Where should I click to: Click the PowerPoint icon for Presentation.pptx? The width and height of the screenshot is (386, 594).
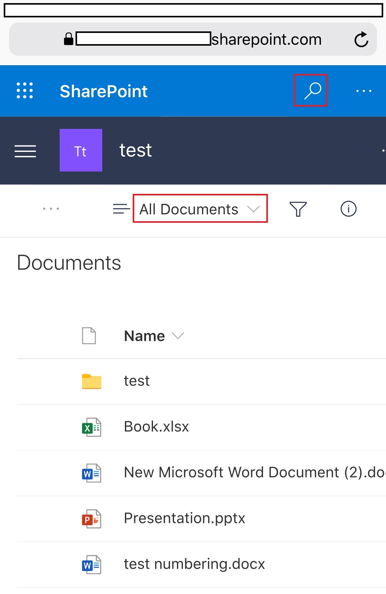click(x=92, y=519)
